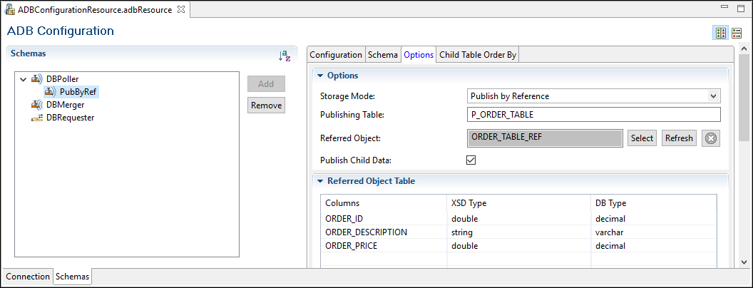The image size is (753, 288).
Task: Switch to the Child Table Order By tab
Action: 478,55
